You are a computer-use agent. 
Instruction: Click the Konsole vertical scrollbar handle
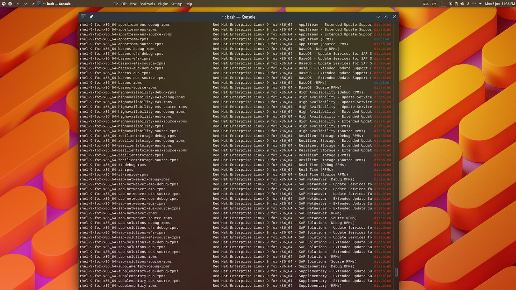pyautogui.click(x=396, y=272)
